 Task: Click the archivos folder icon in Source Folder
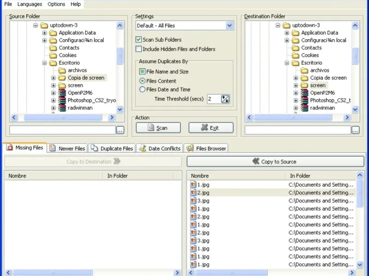(62, 70)
